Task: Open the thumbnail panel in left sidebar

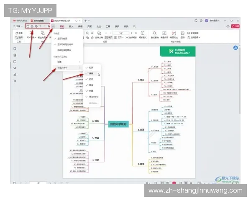Action: click(x=15, y=55)
